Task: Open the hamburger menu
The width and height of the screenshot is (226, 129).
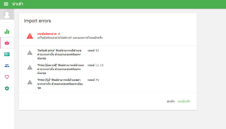Action: (6, 4)
